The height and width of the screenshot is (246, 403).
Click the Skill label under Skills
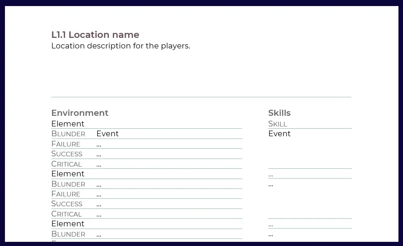click(278, 124)
